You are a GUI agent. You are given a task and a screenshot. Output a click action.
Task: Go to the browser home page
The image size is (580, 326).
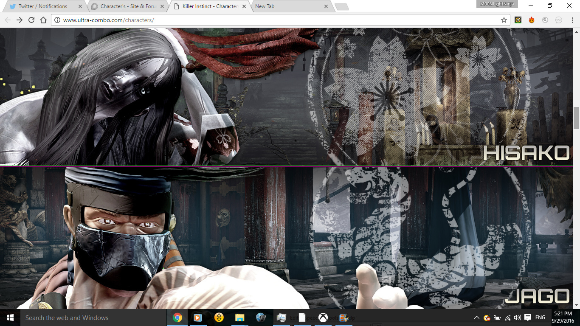43,20
